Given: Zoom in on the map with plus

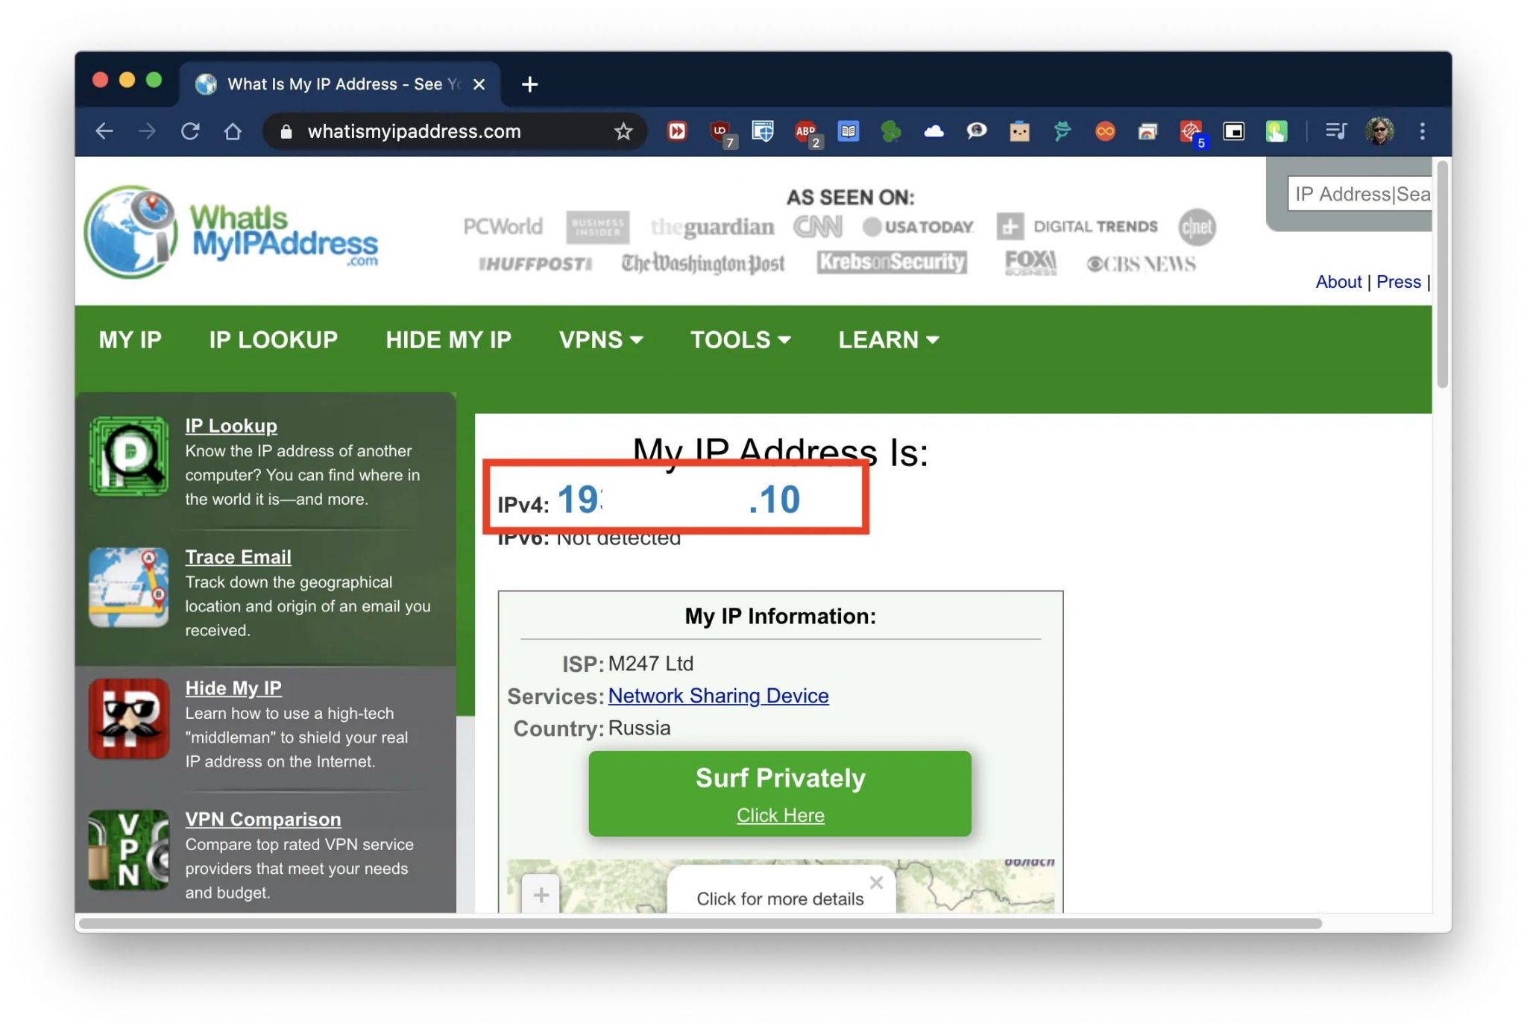Looking at the screenshot, I should (541, 894).
